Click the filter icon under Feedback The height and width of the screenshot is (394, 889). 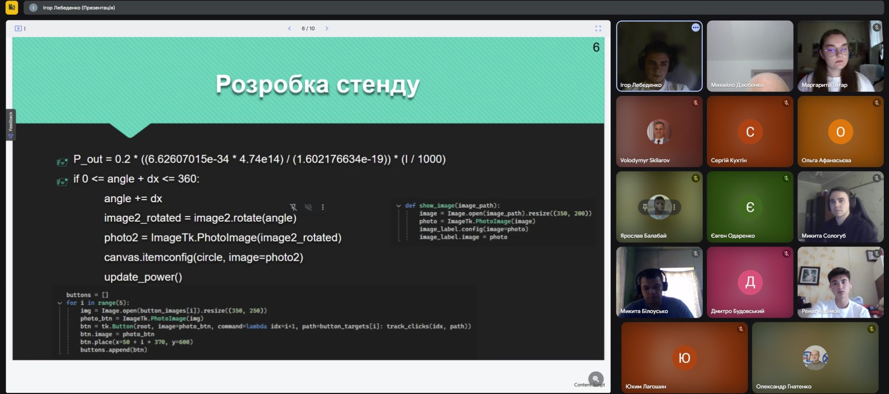(11, 136)
